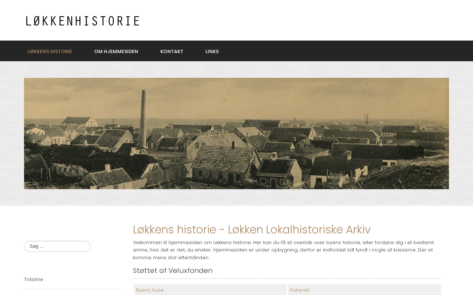Click the dotted divider below Veluxfonden heading
This screenshot has width=473, height=295.
(x=287, y=278)
